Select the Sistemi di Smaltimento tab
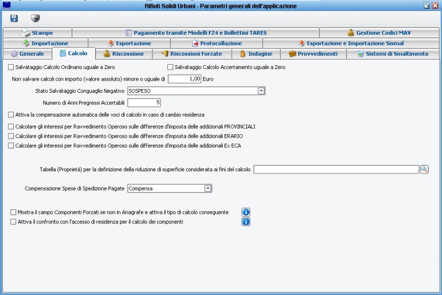 point(393,54)
